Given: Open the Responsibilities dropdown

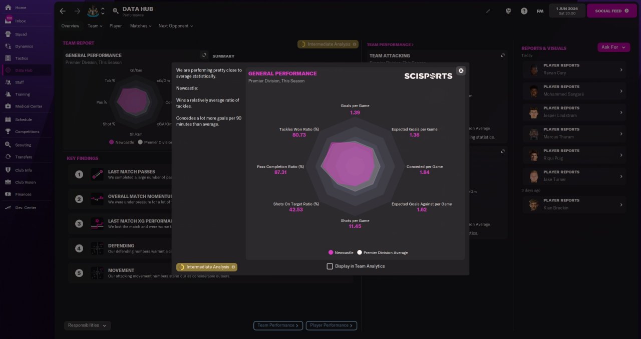Looking at the screenshot, I should [88, 325].
